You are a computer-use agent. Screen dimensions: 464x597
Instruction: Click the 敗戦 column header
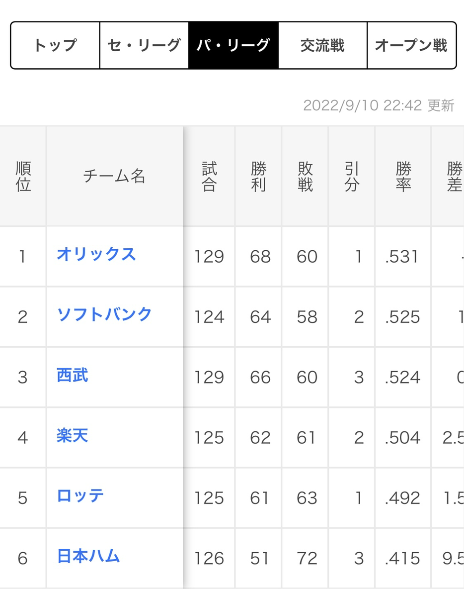(305, 177)
